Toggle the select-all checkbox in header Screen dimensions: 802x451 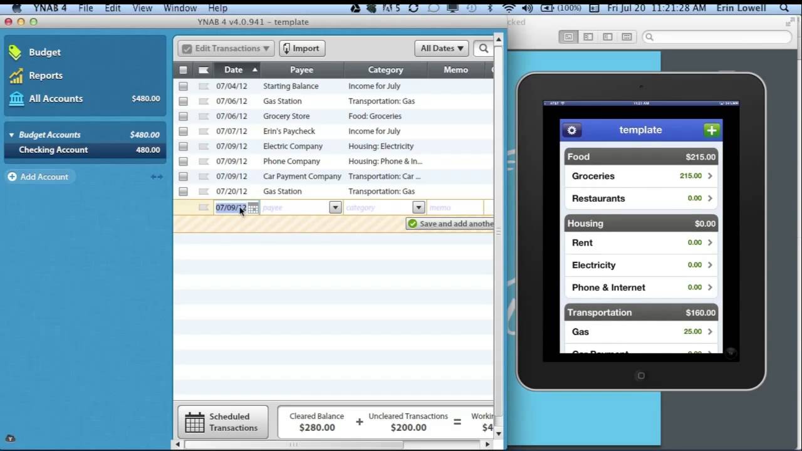coord(183,70)
